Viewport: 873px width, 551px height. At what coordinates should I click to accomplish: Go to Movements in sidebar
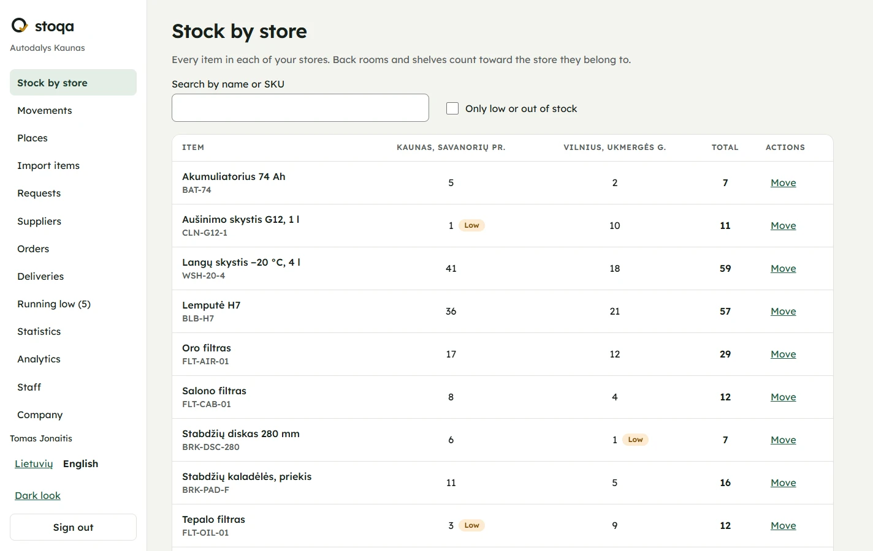pos(73,110)
